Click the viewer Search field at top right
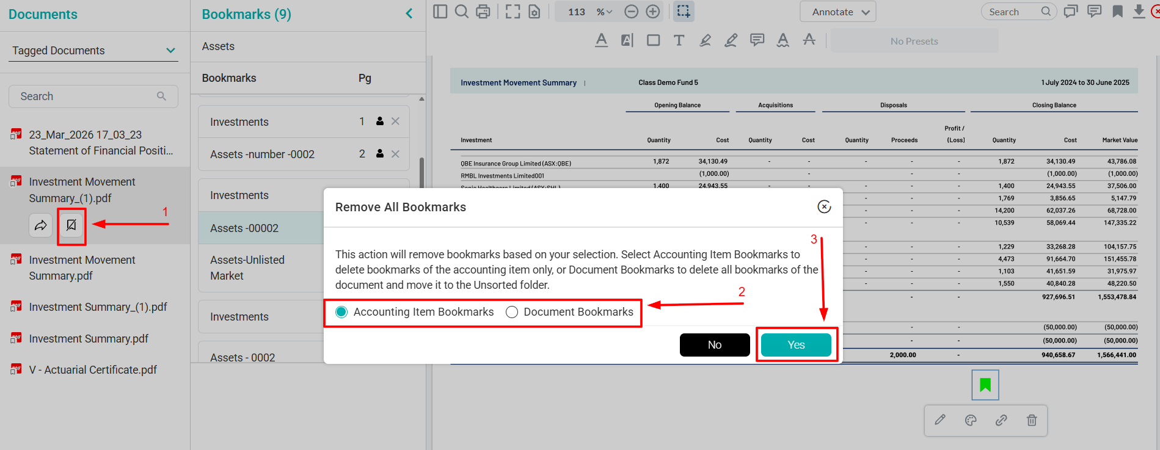Image resolution: width=1160 pixels, height=450 pixels. point(1019,12)
